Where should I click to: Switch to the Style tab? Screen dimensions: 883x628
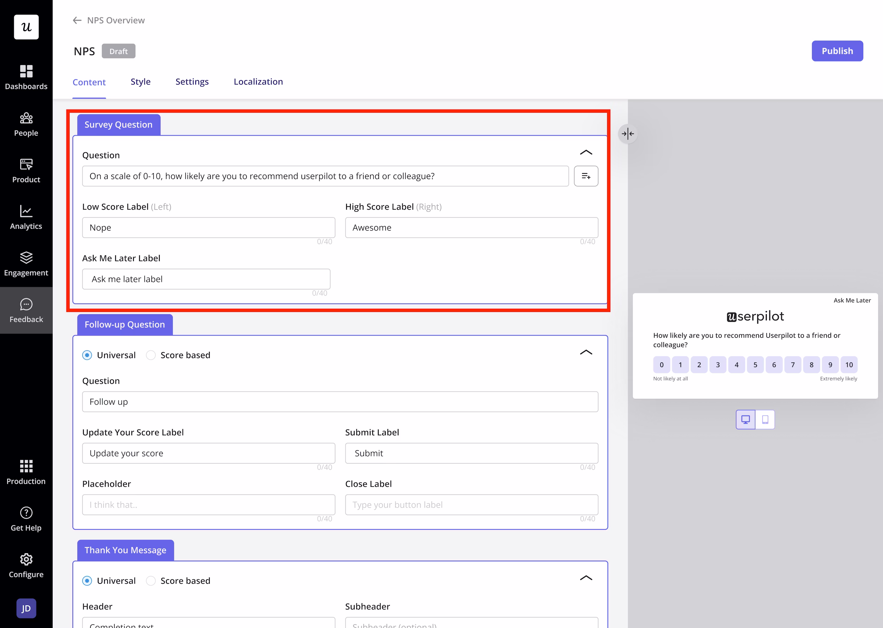point(140,82)
